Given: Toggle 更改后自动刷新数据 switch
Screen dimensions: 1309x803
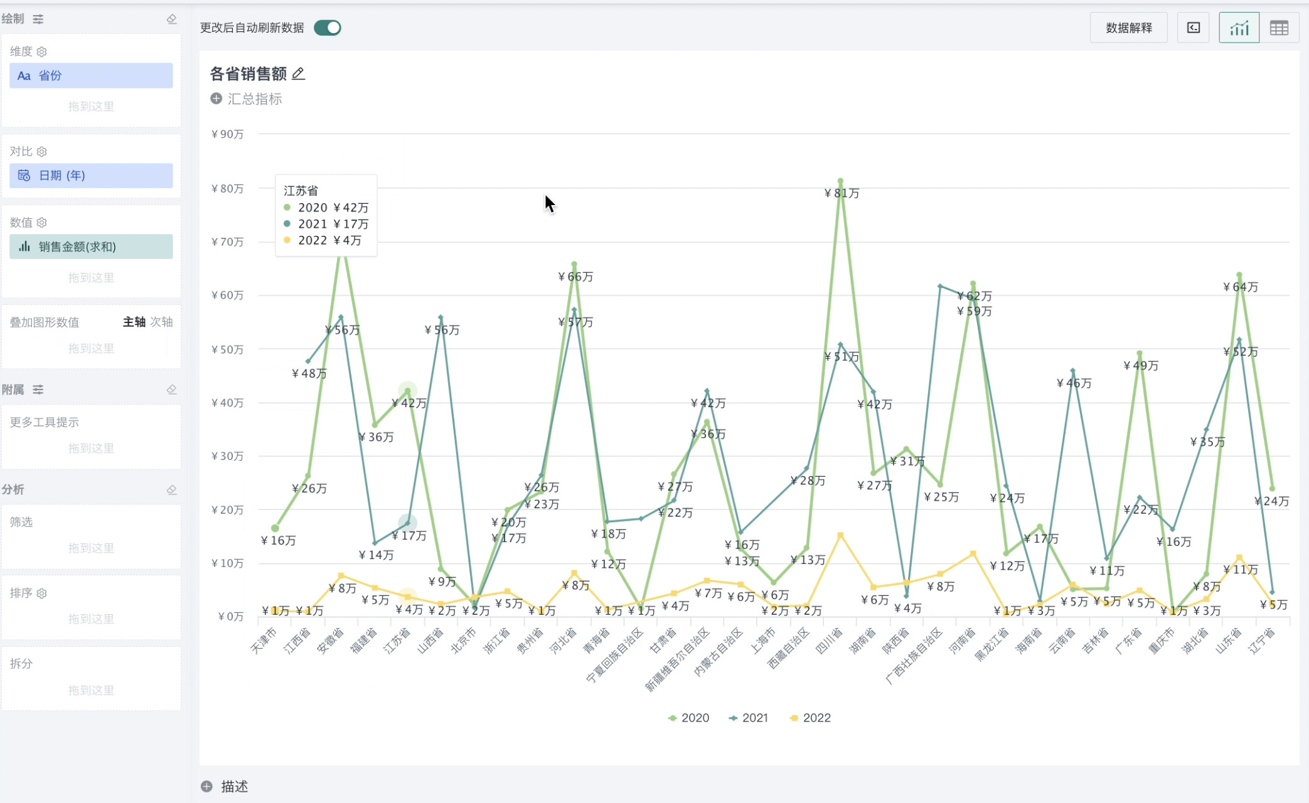Looking at the screenshot, I should (x=327, y=28).
